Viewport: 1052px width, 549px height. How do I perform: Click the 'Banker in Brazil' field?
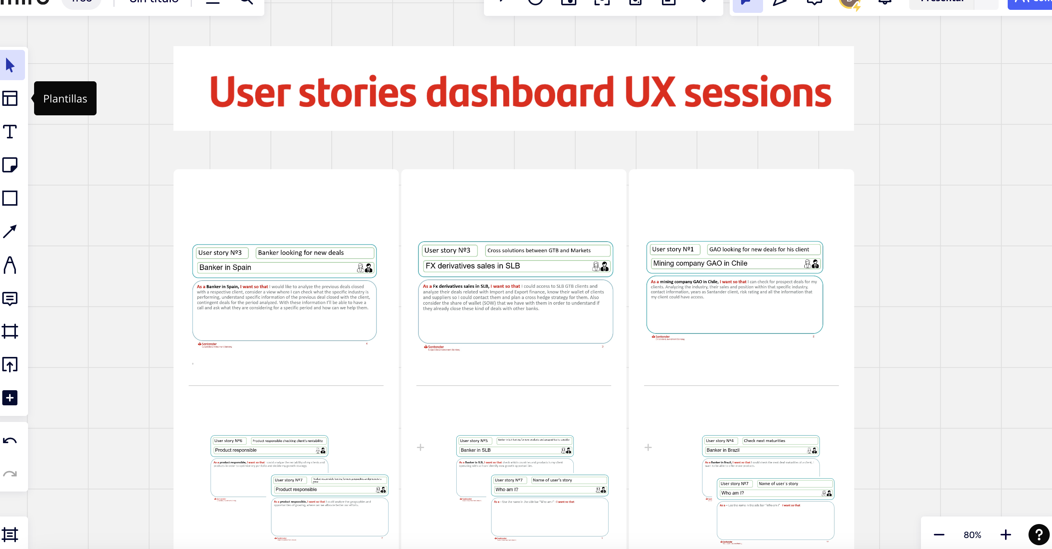(761, 450)
